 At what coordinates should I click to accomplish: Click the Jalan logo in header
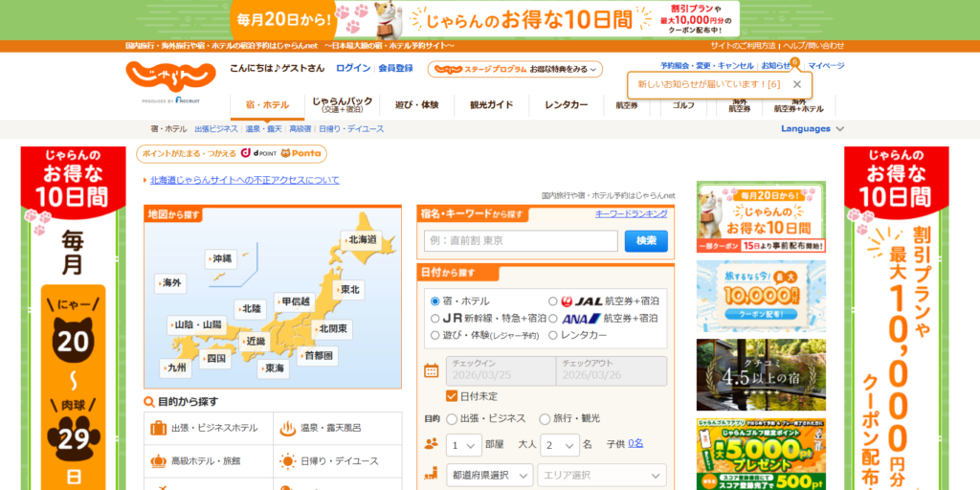tap(170, 78)
